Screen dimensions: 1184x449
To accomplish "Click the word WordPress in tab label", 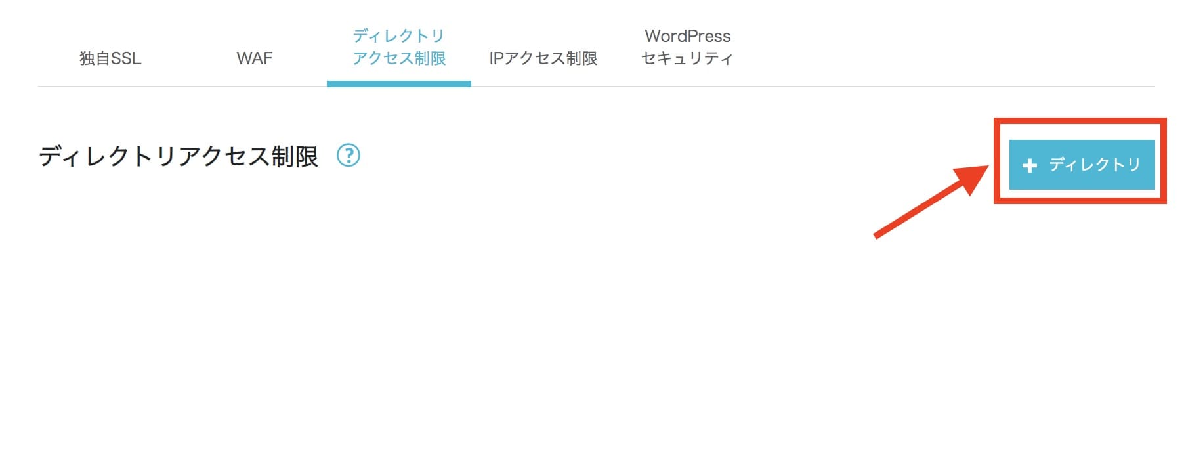I will [x=688, y=36].
